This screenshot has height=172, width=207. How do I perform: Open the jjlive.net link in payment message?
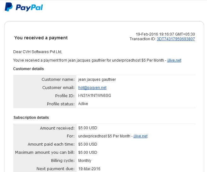(174, 60)
